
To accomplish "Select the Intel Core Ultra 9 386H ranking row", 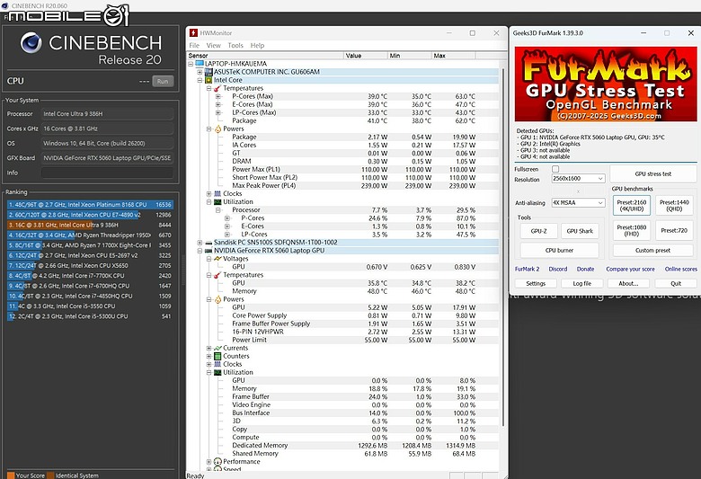I will (90, 225).
